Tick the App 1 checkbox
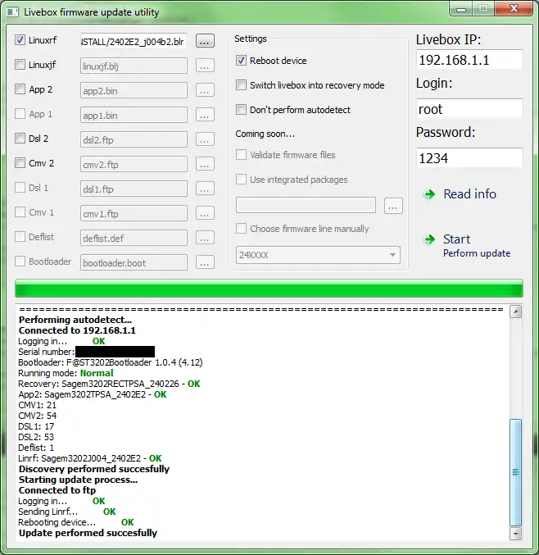Screen dimensions: 539x555 (20, 114)
